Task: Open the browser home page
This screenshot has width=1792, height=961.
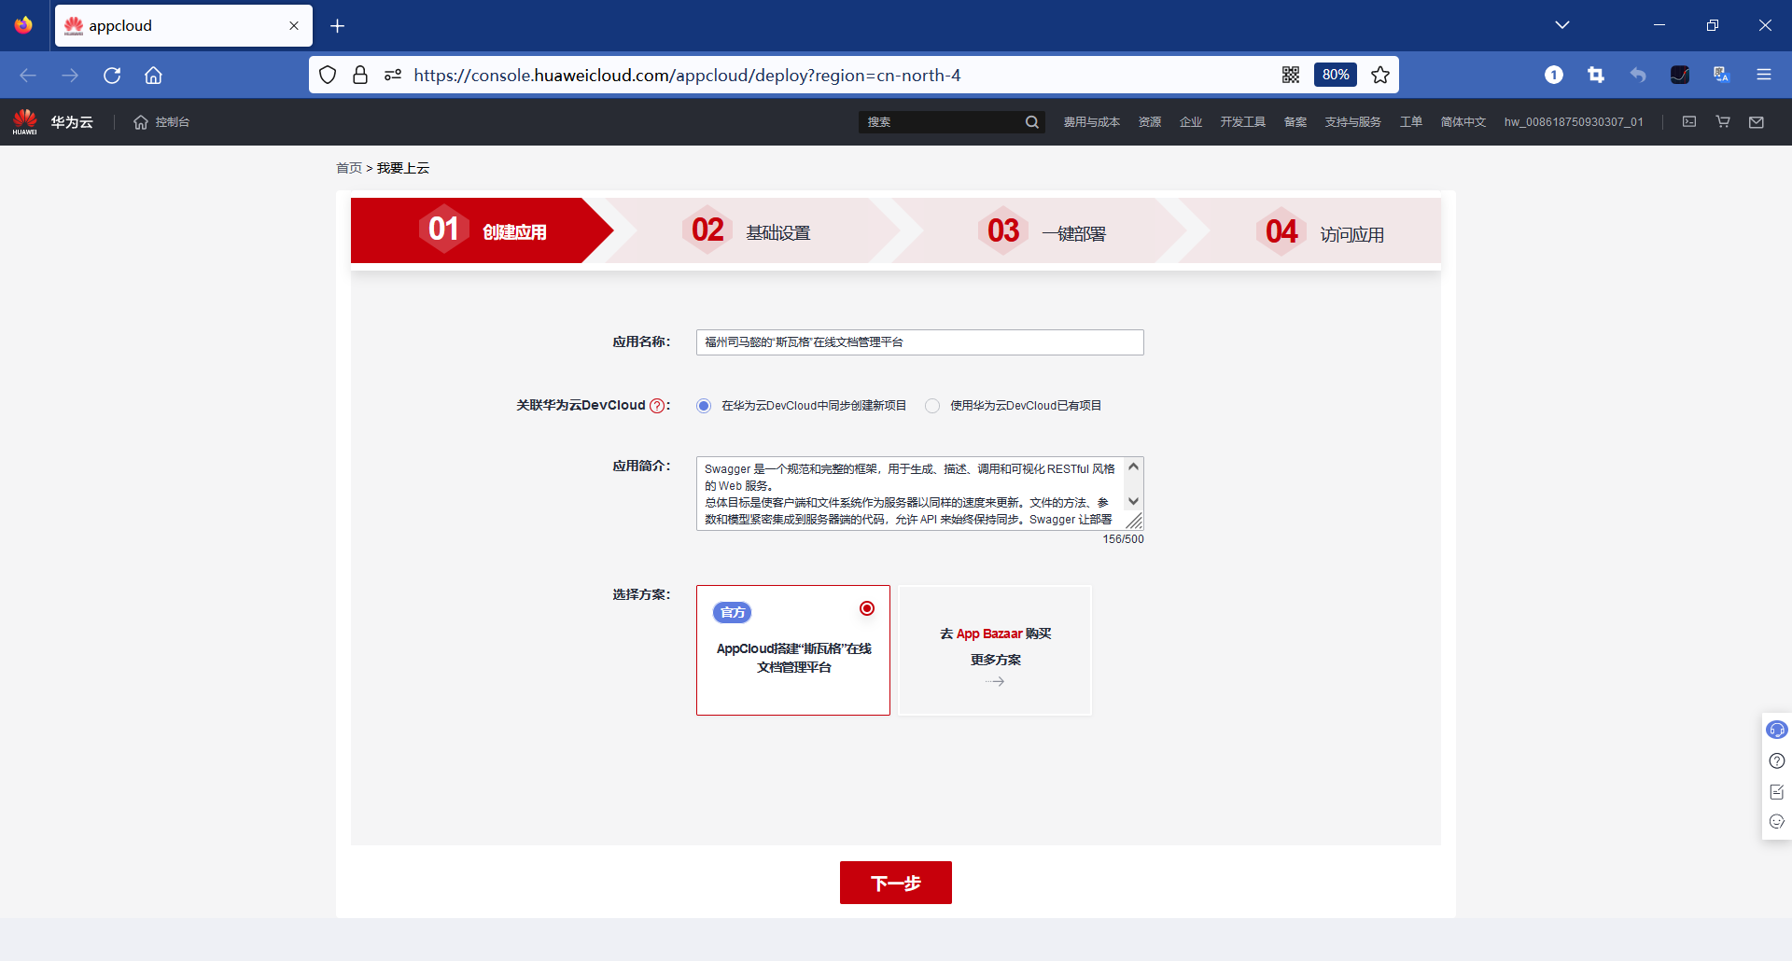Action: pyautogui.click(x=153, y=76)
